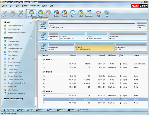This screenshot has width=149, height=115.
Task: Click the Format toolbar icon
Action: 64,13
